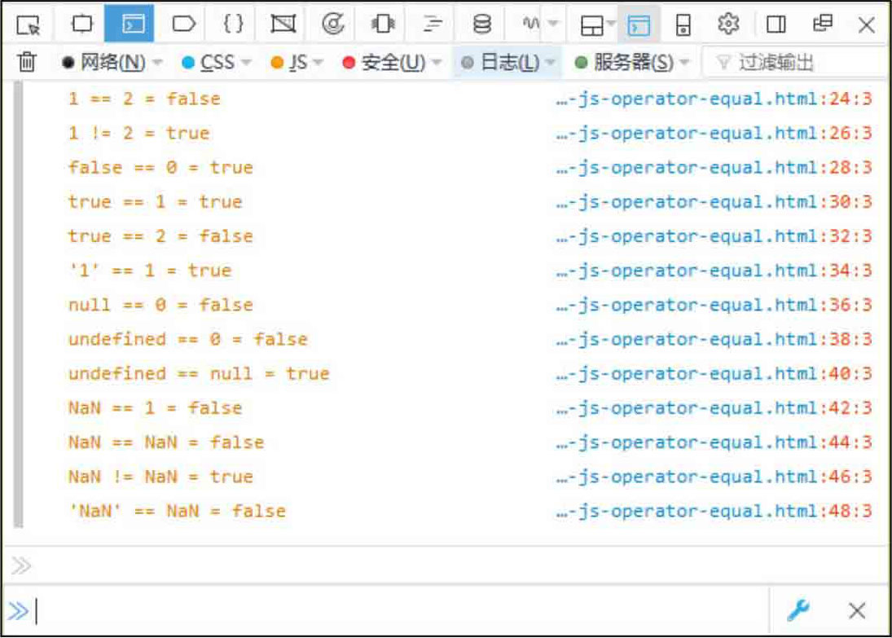Toggle the split console button

pyautogui.click(x=639, y=25)
